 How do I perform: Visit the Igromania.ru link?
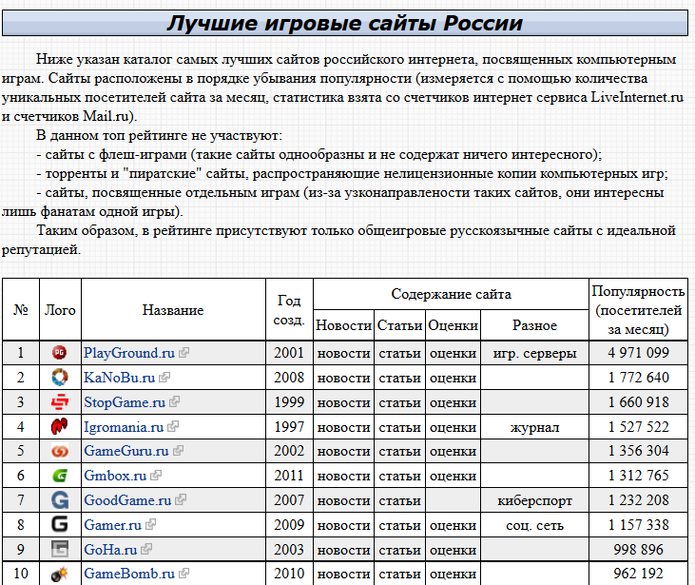[124, 427]
